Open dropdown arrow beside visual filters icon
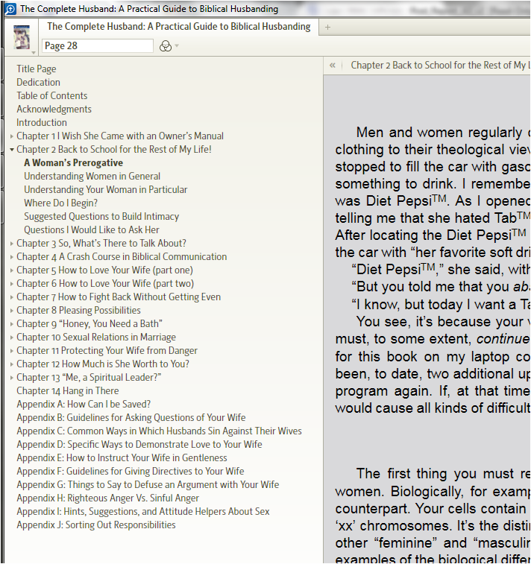Image resolution: width=531 pixels, height=564 pixels. click(177, 46)
